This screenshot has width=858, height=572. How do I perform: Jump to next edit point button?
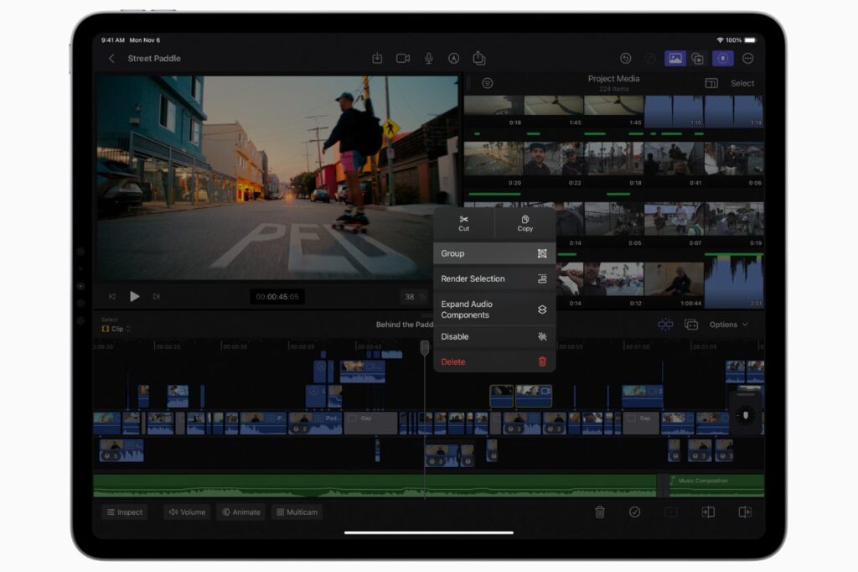(x=157, y=296)
